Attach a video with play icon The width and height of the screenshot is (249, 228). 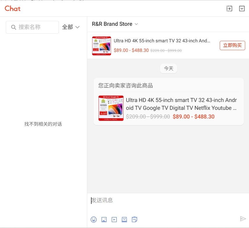(x=114, y=220)
